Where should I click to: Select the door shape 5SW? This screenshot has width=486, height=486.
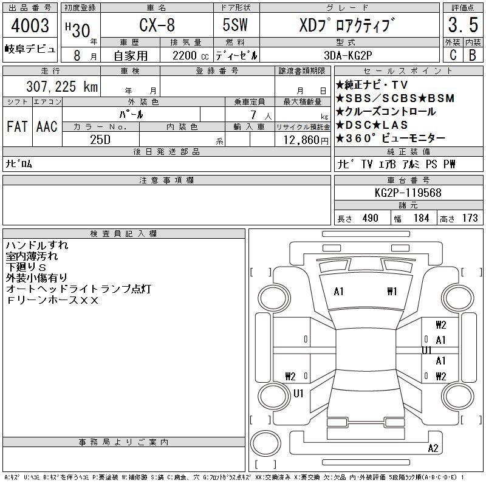(236, 26)
